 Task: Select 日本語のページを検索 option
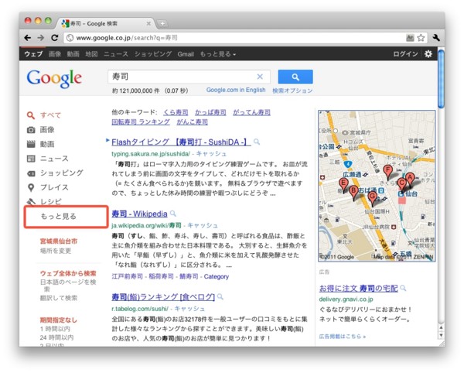point(68,286)
